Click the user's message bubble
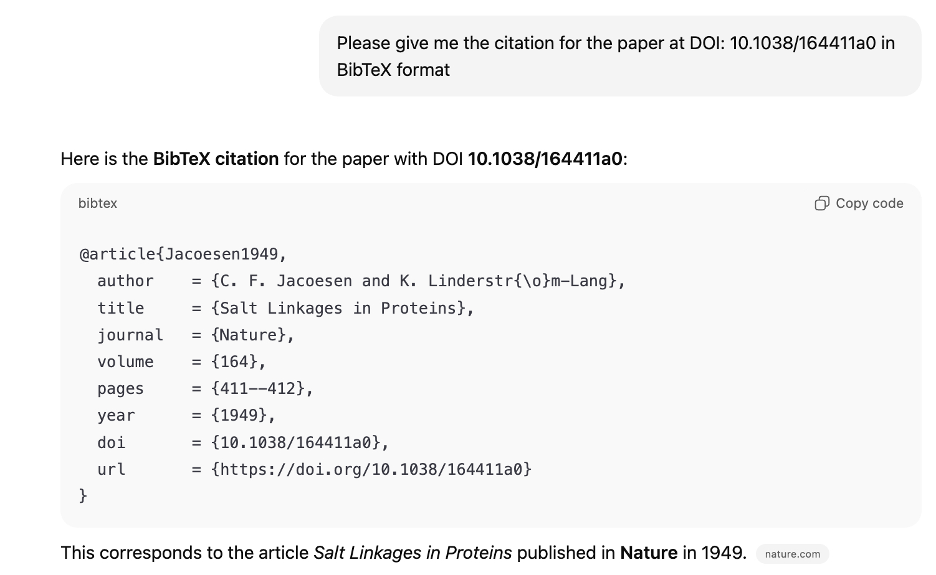Image resolution: width=936 pixels, height=575 pixels. (x=619, y=56)
